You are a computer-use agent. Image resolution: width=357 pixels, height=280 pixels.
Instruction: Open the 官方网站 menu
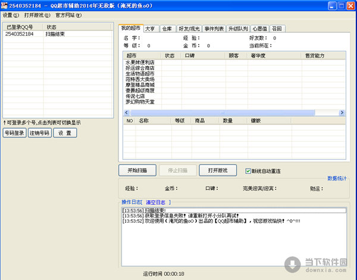tap(68, 15)
